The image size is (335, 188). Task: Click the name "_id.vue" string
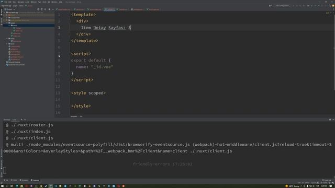pos(102,67)
